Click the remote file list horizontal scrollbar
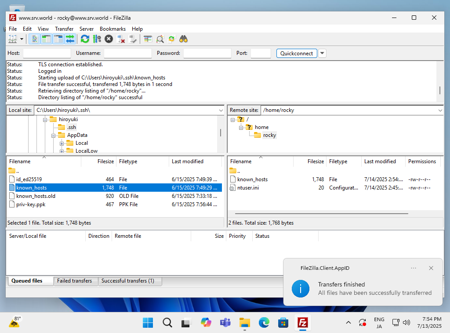 [x=321, y=214]
